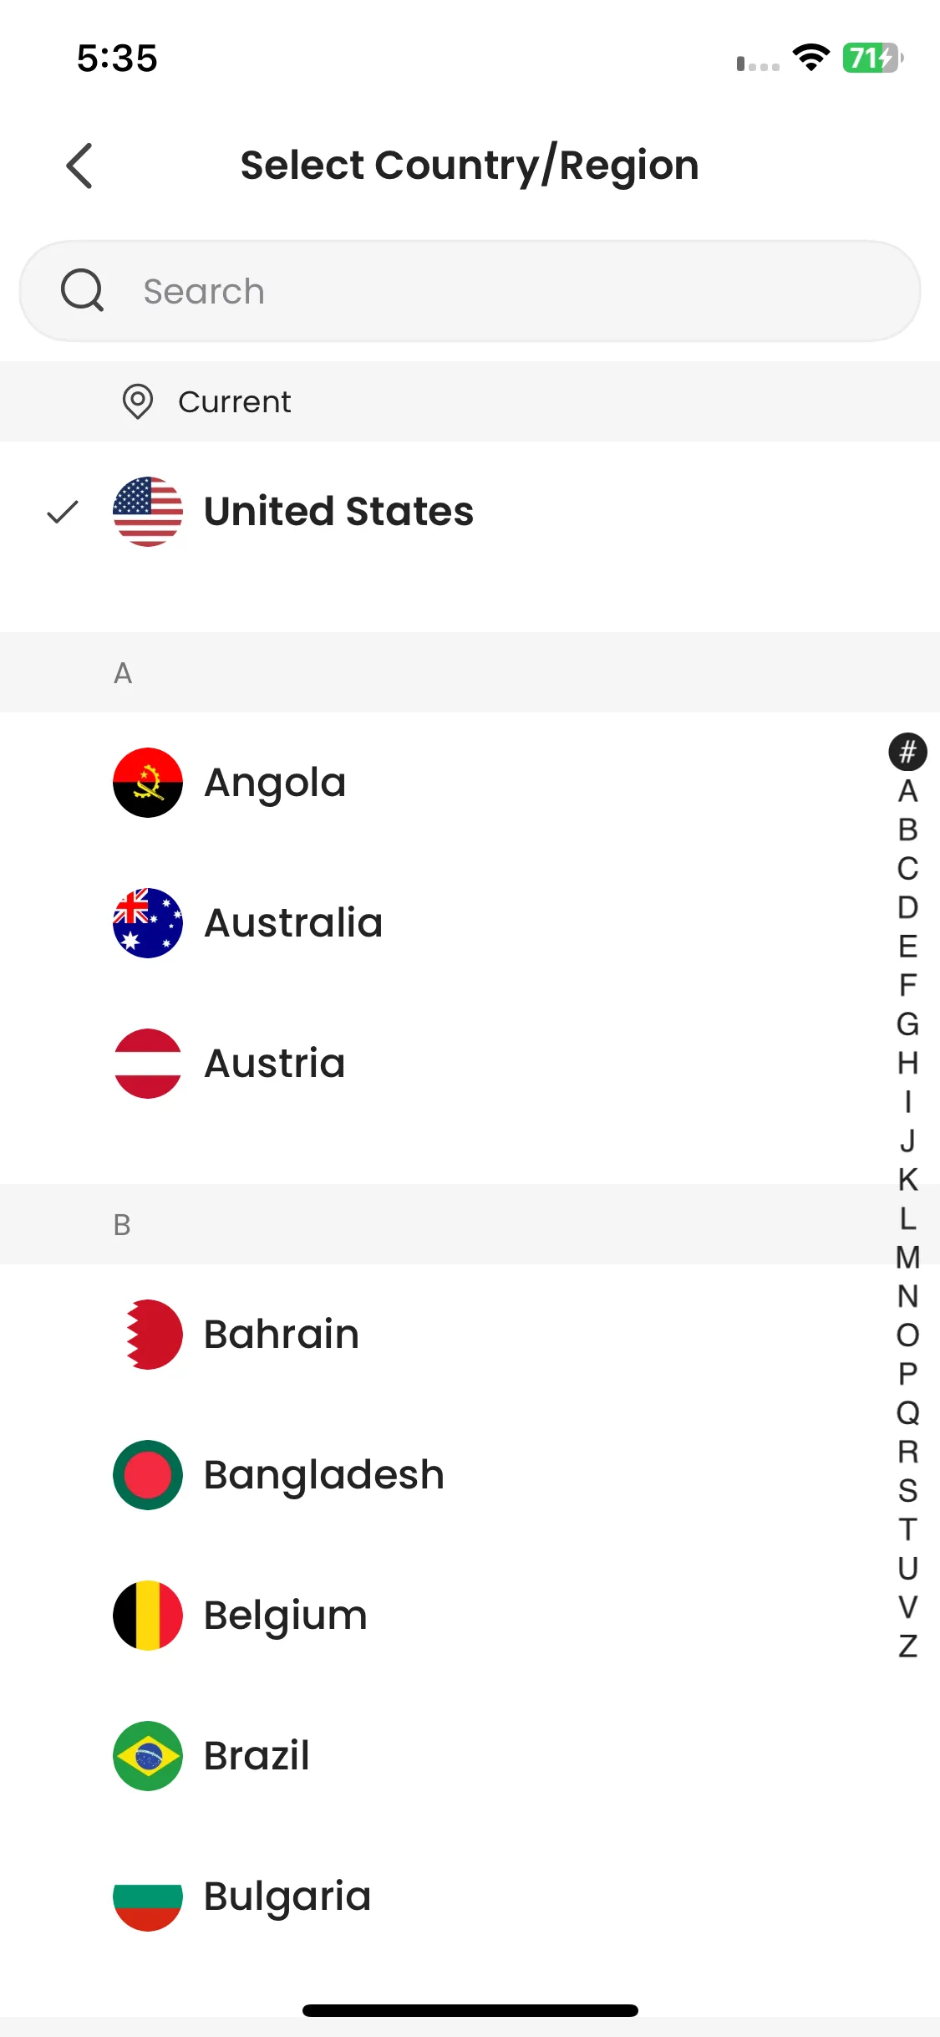Click the search magnifier icon
The width and height of the screenshot is (940, 2037).
82,291
